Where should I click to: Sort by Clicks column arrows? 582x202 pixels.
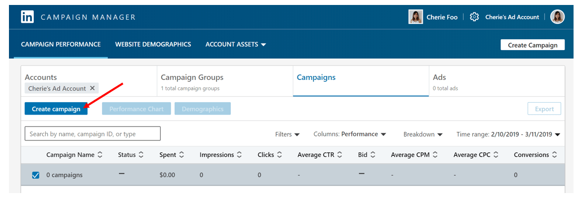[280, 155]
